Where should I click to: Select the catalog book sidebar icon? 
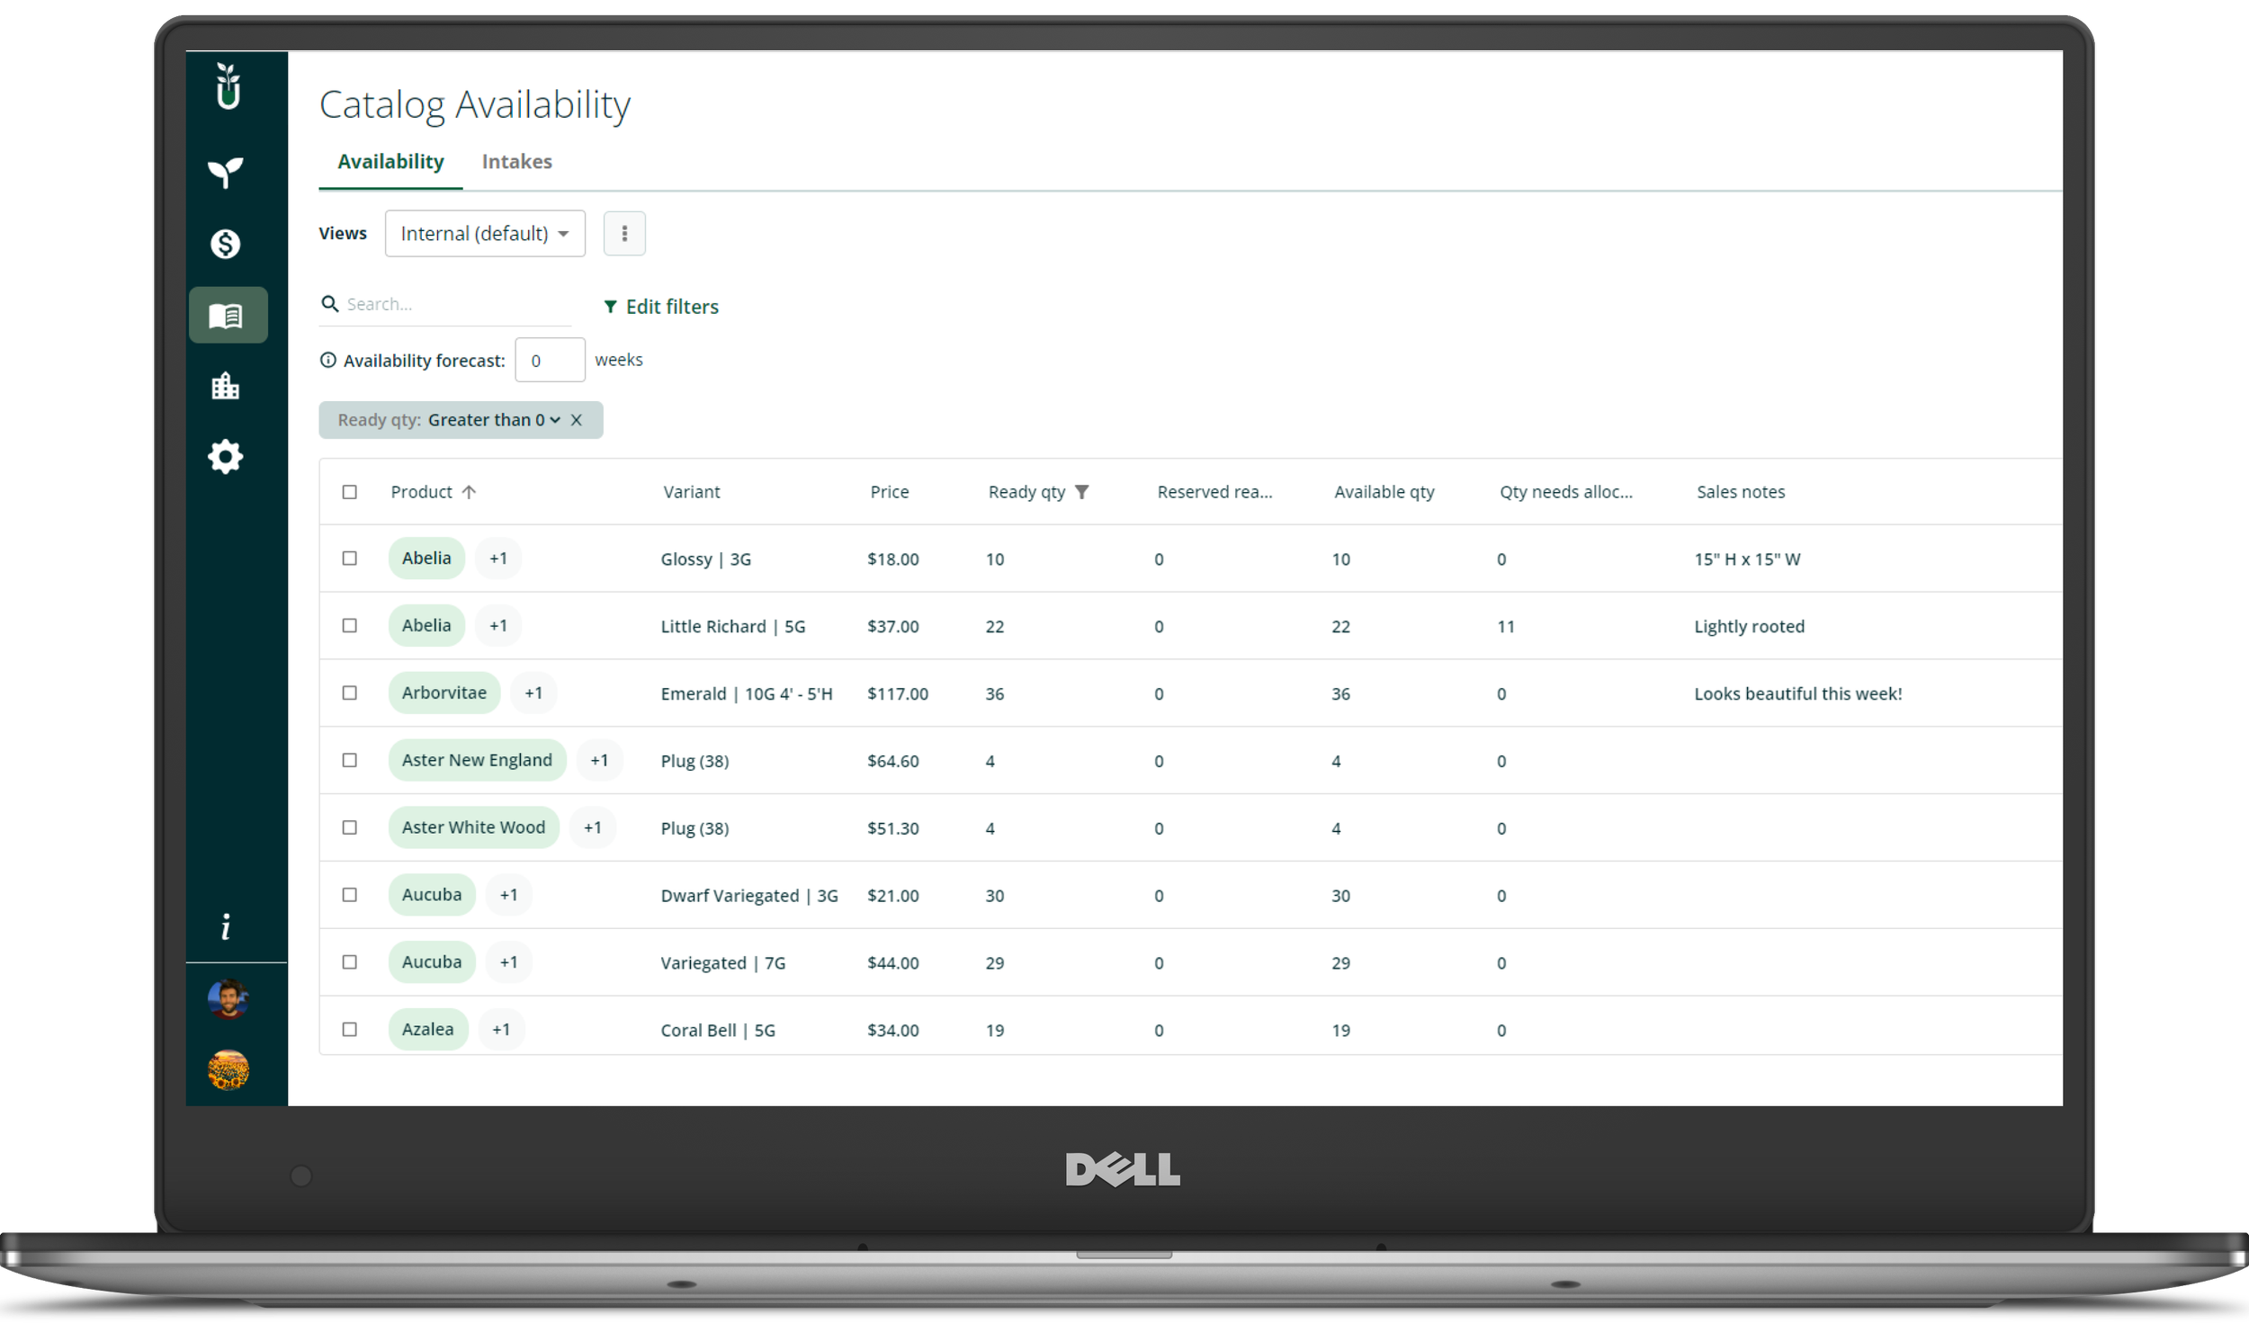click(227, 316)
